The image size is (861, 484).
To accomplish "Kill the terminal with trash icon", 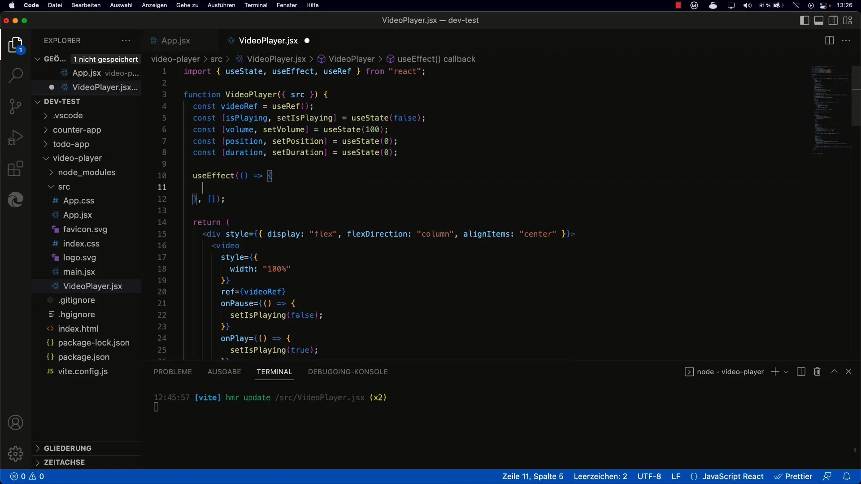I will (x=817, y=372).
